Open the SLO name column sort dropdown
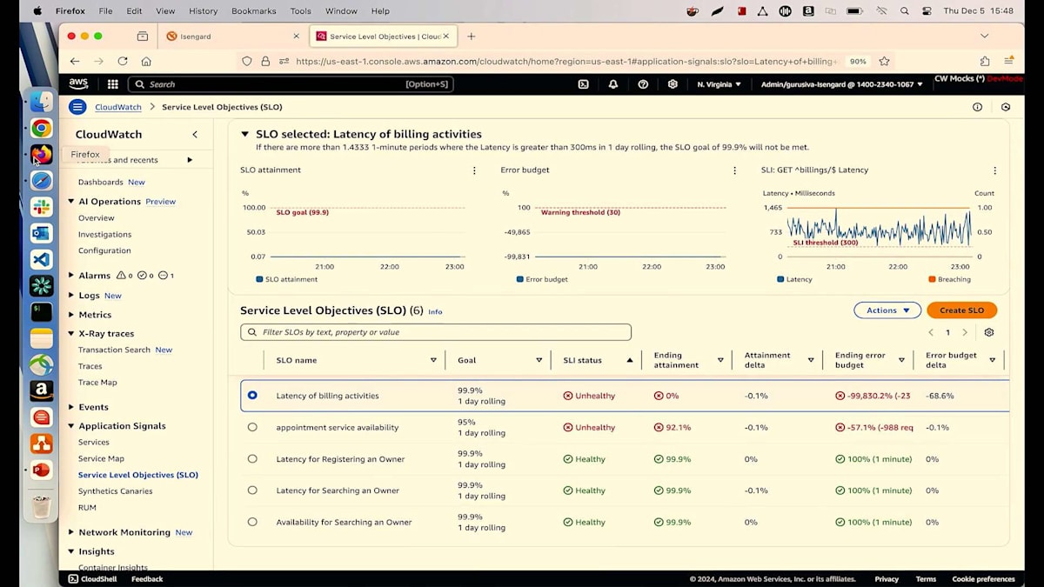This screenshot has height=587, width=1044. 433,360
